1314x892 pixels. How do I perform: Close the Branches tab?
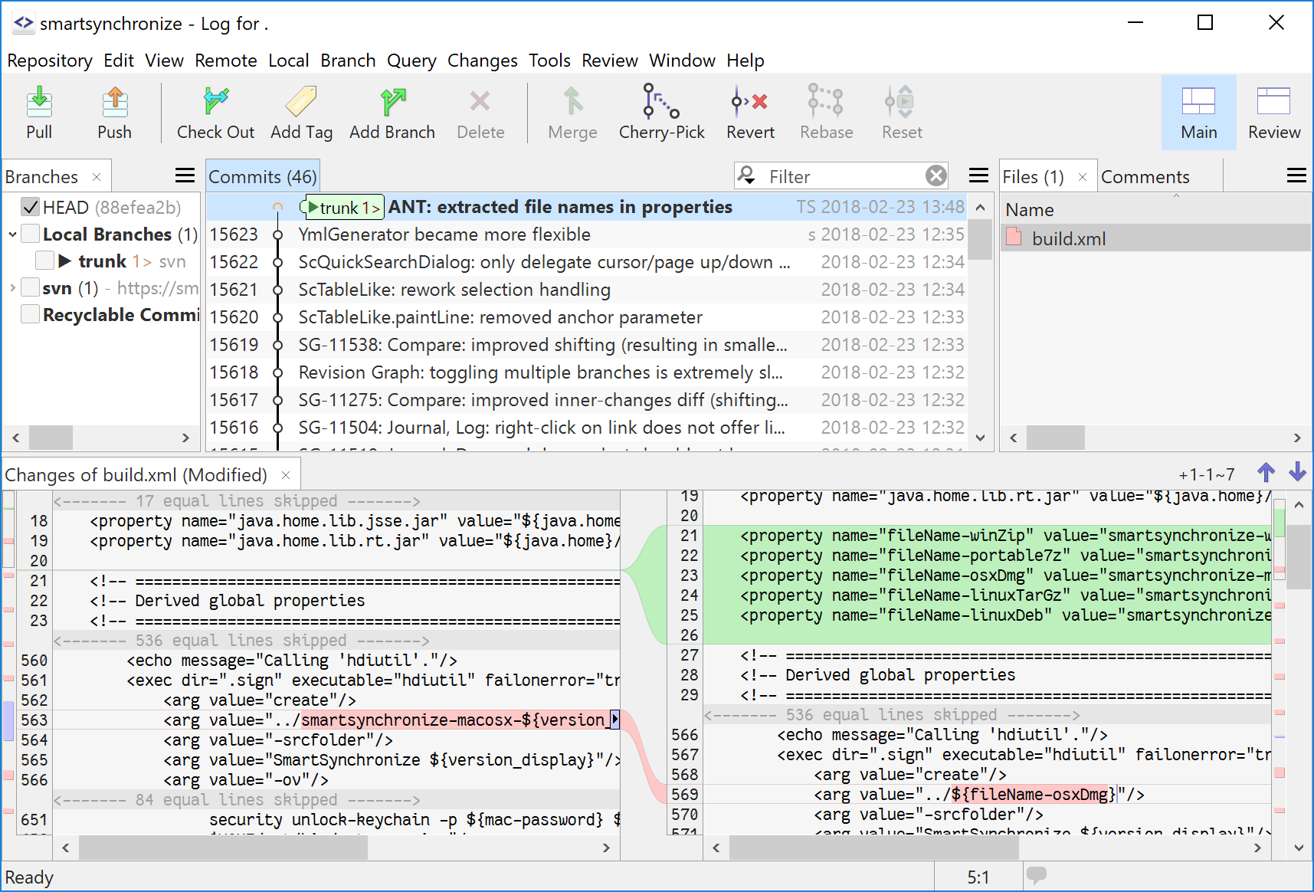tap(97, 177)
